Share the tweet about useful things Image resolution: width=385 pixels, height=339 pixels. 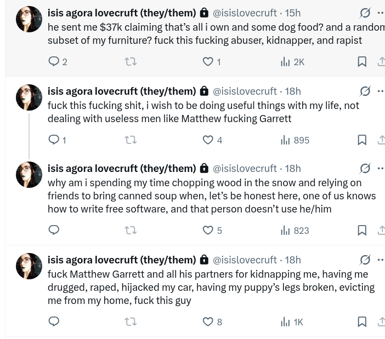click(x=381, y=140)
